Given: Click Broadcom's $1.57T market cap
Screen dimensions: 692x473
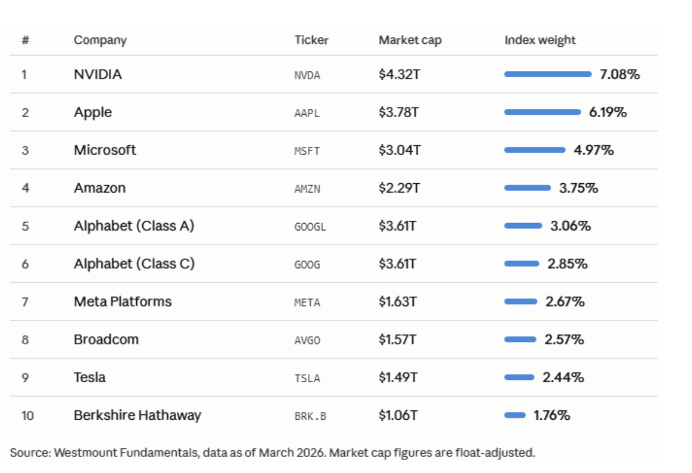Looking at the screenshot, I should [x=397, y=340].
